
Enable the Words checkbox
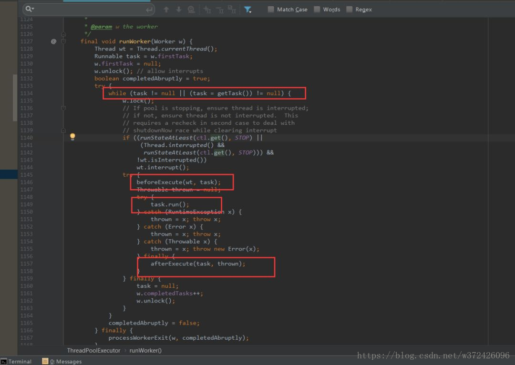click(x=317, y=9)
